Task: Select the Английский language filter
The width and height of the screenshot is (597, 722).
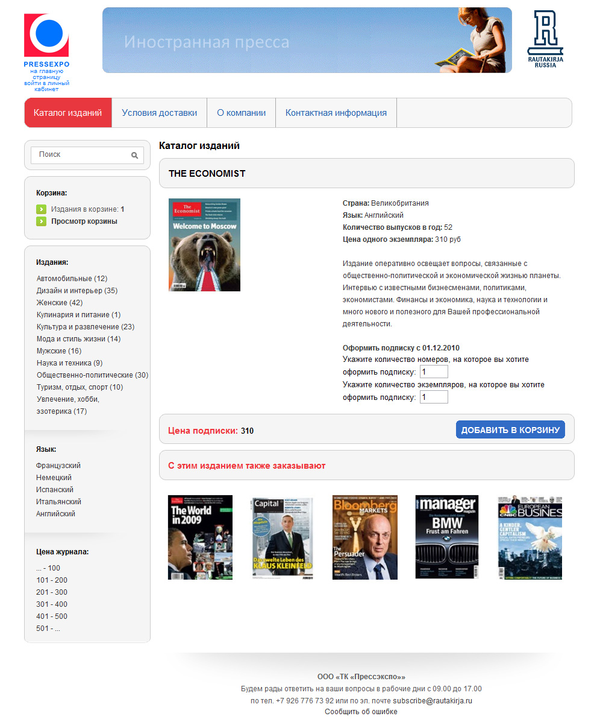Action: coord(55,514)
